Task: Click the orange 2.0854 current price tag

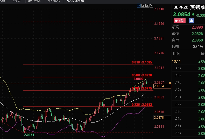Action: (x=162, y=86)
